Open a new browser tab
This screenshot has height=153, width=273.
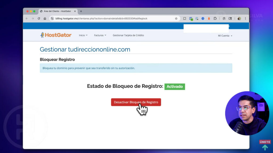pos(81,11)
